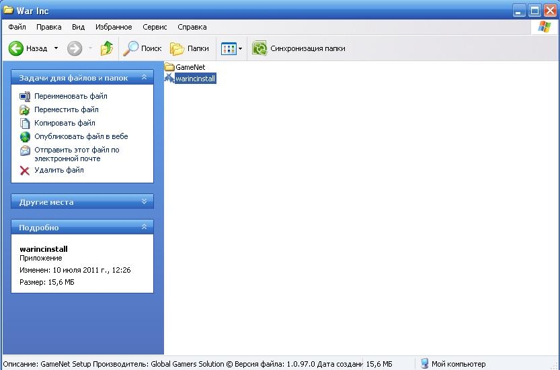The image size is (560, 370).
Task: Open the Forward history dropdown arrow
Action: (x=90, y=48)
